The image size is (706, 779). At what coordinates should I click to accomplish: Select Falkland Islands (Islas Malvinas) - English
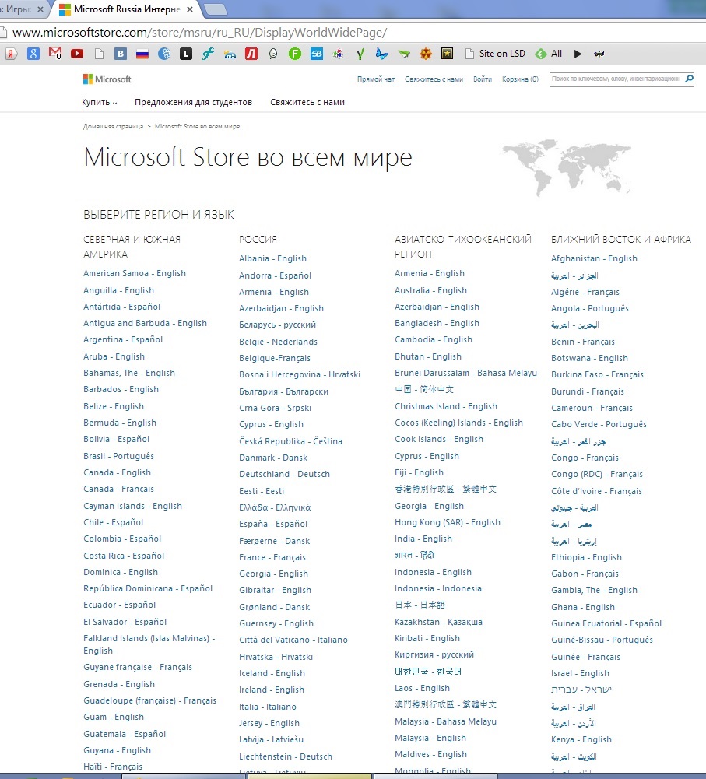(149, 644)
